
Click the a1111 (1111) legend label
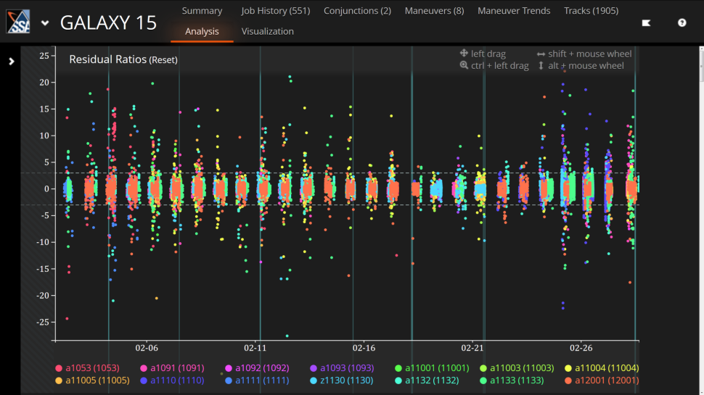pyautogui.click(x=262, y=381)
